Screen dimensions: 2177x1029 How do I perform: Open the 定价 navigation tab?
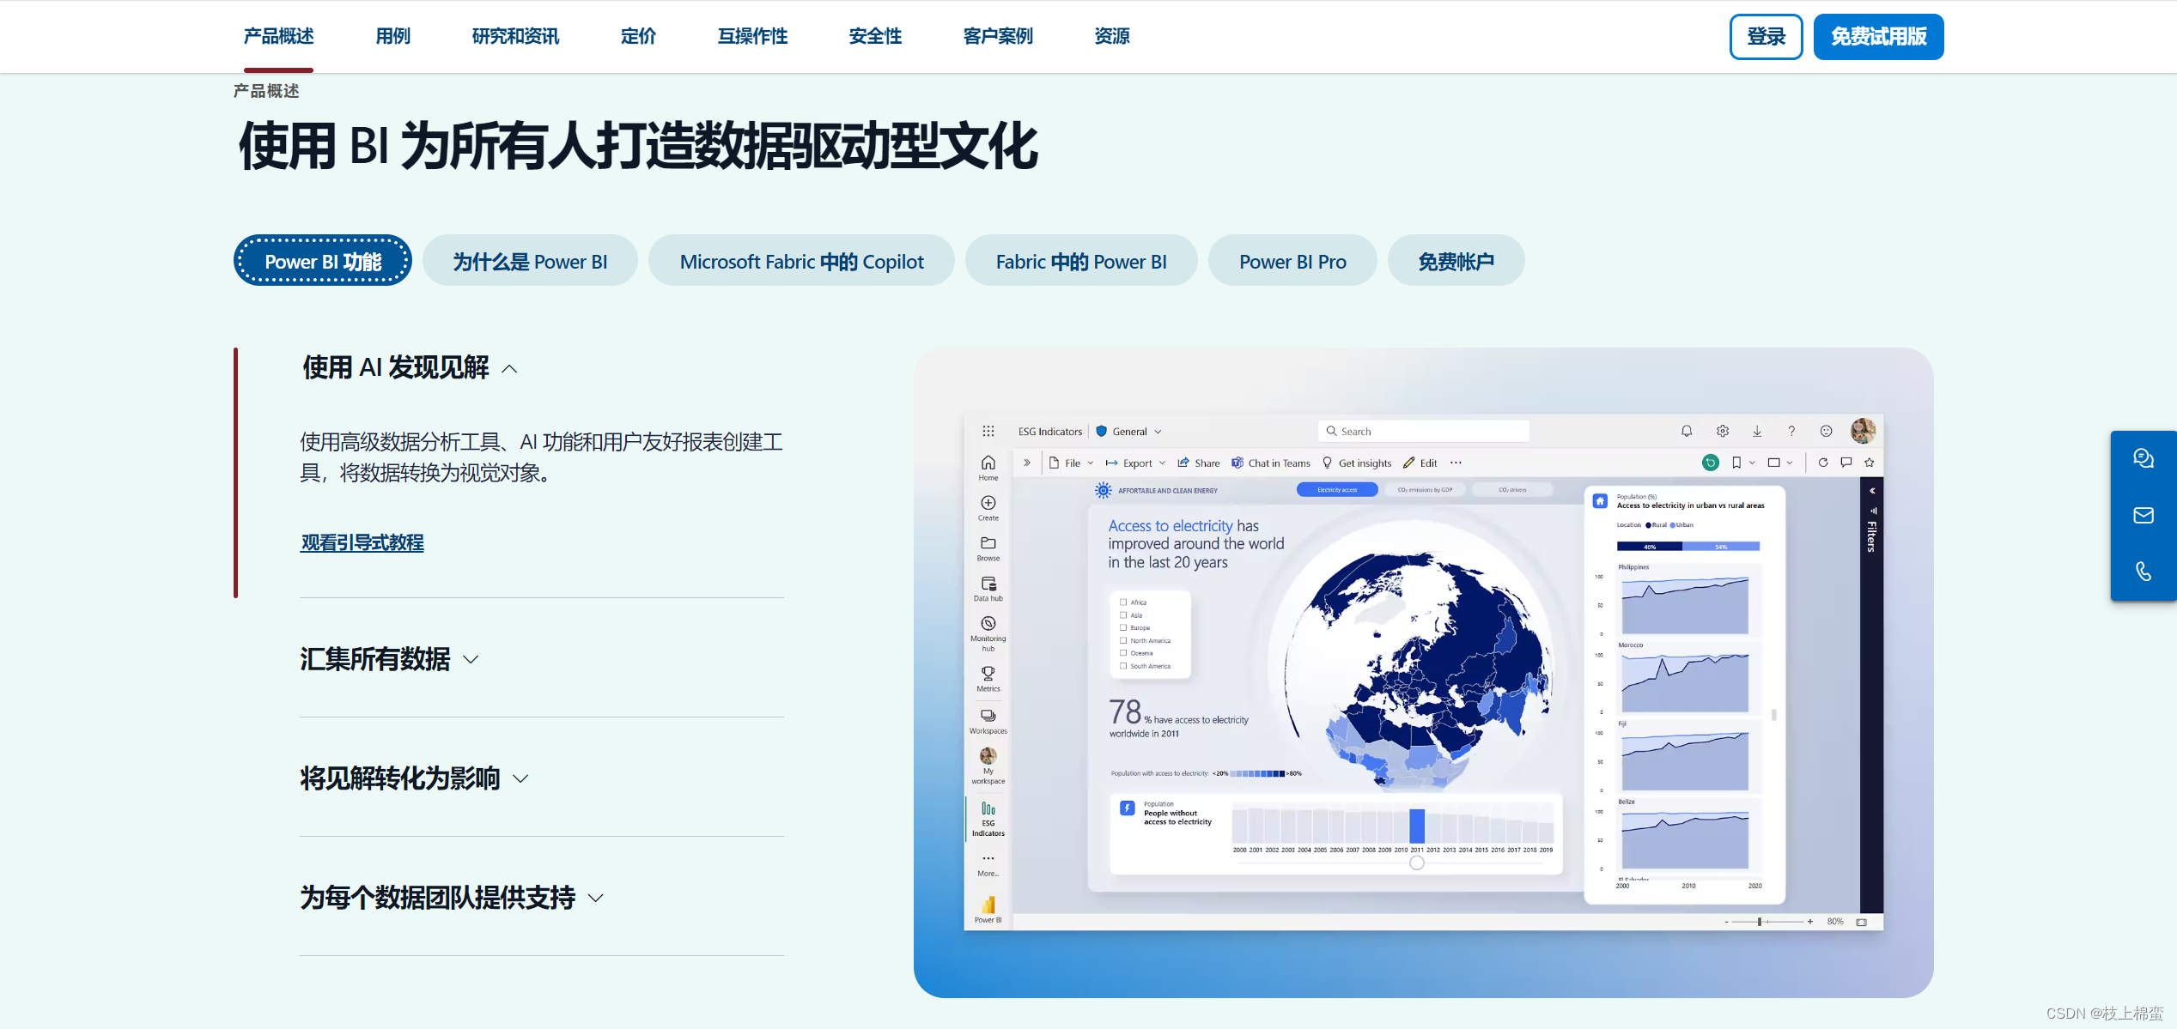[x=638, y=36]
